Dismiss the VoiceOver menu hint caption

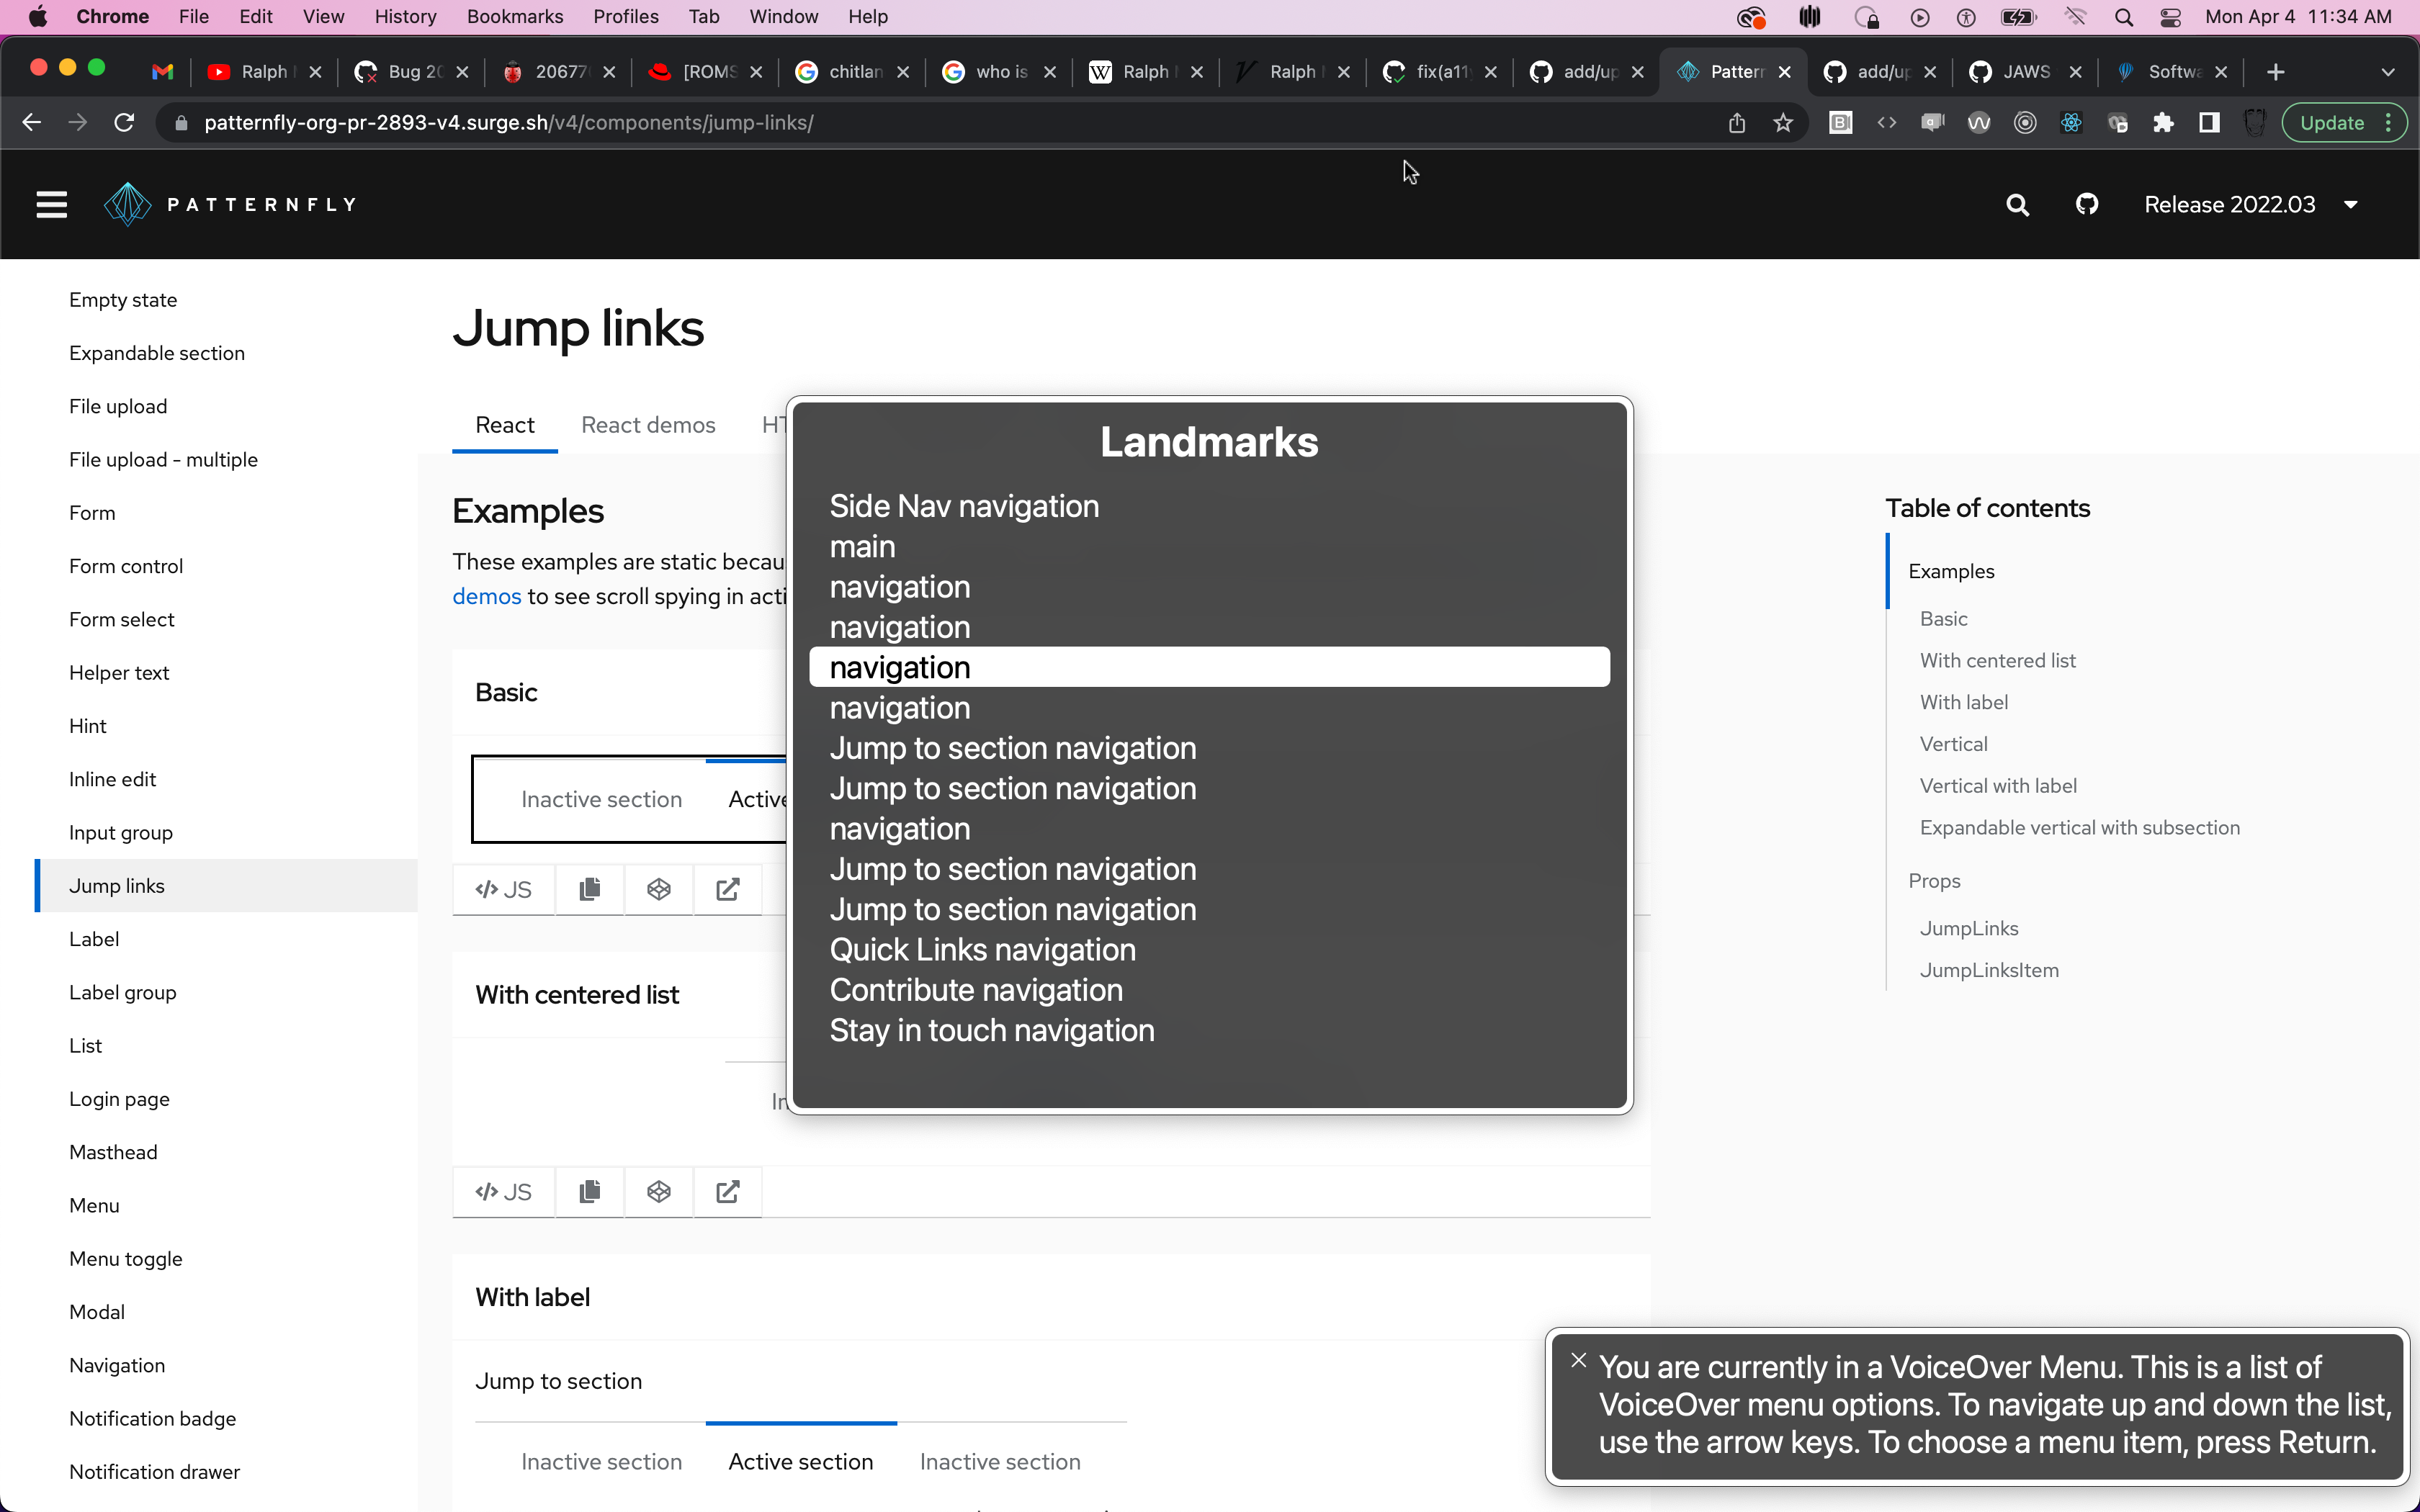coord(1578,1360)
